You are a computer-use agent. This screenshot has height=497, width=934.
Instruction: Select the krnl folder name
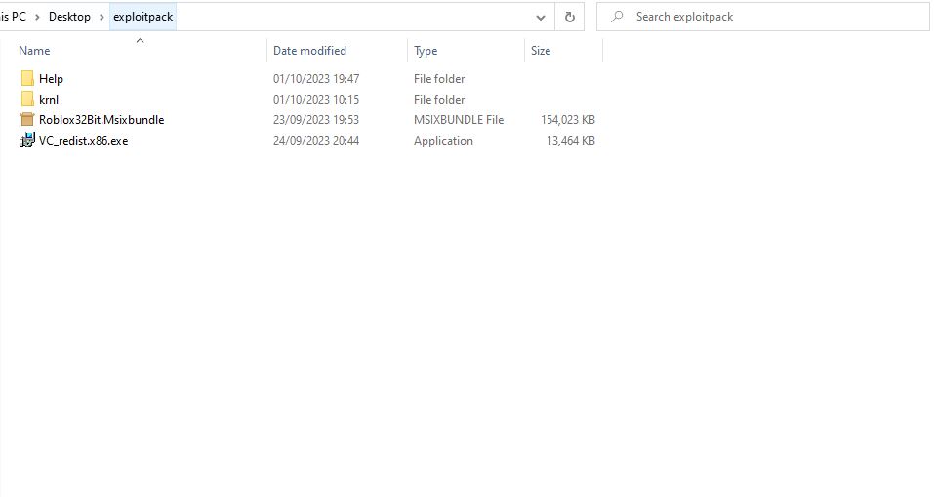[49, 99]
